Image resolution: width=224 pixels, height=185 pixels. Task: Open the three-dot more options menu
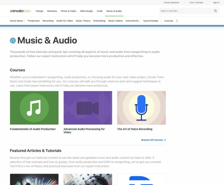pyautogui.click(x=177, y=21)
